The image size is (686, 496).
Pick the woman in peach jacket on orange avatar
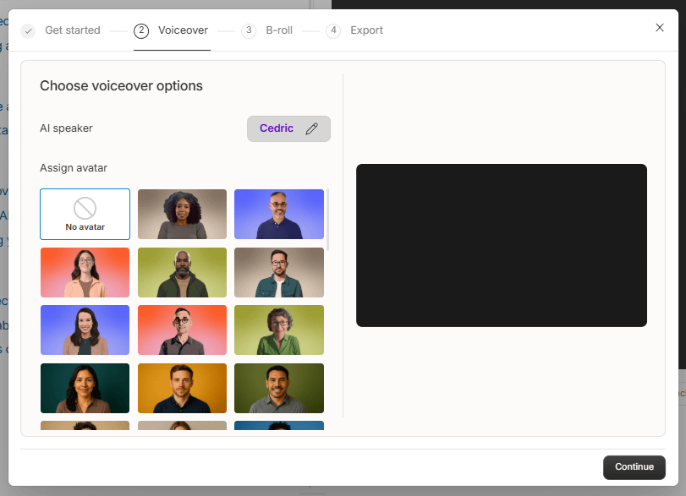tap(85, 272)
